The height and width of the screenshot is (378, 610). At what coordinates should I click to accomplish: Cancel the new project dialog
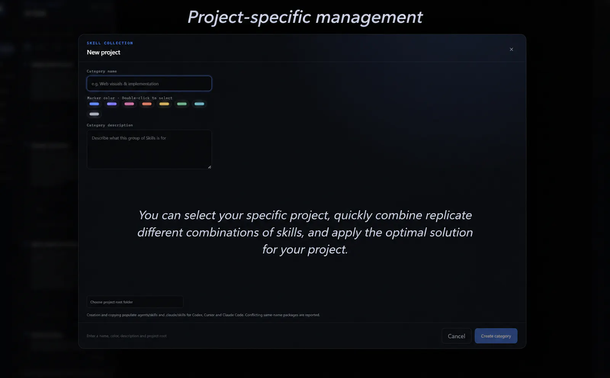456,336
